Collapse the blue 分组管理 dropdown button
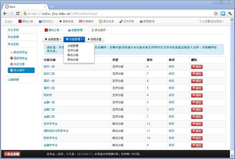235x159 pixels. [74, 39]
